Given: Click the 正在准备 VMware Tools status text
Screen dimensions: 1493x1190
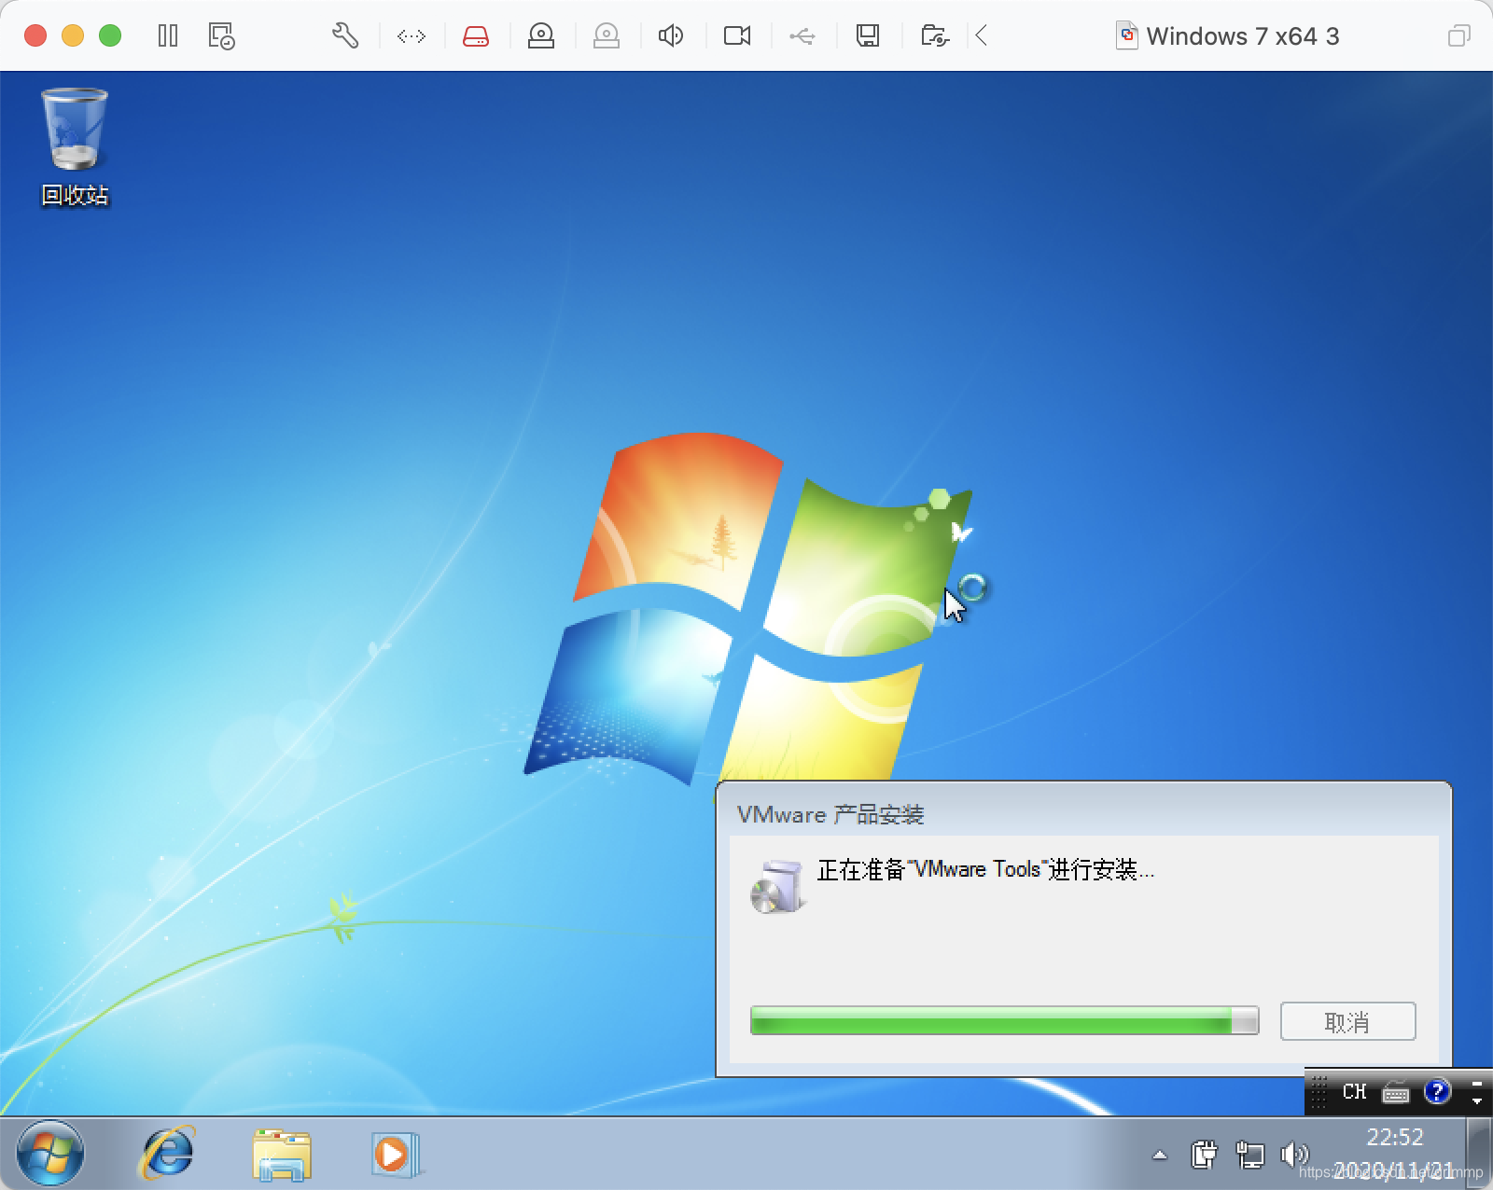Looking at the screenshot, I should 985,870.
